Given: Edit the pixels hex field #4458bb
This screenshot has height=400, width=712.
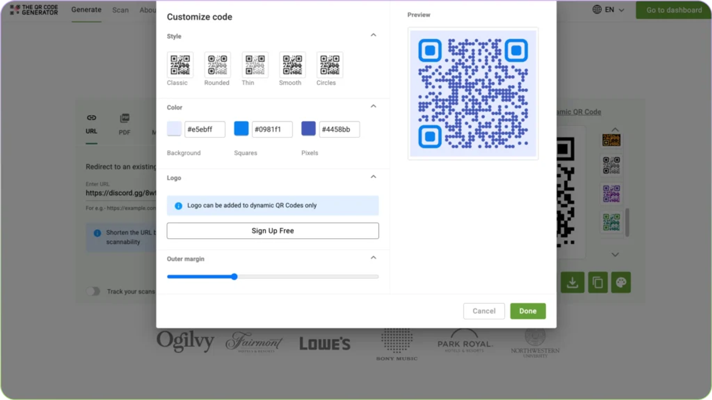Looking at the screenshot, I should coord(339,129).
